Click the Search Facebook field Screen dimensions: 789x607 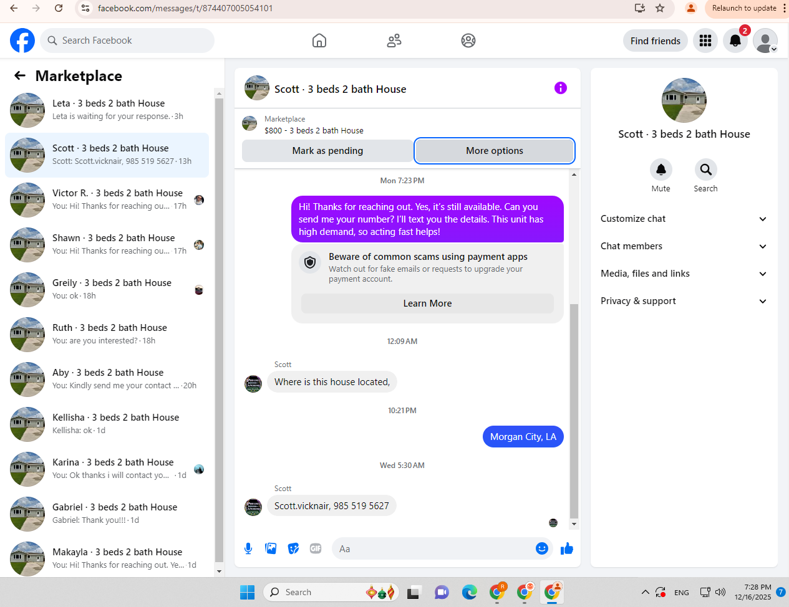click(127, 41)
